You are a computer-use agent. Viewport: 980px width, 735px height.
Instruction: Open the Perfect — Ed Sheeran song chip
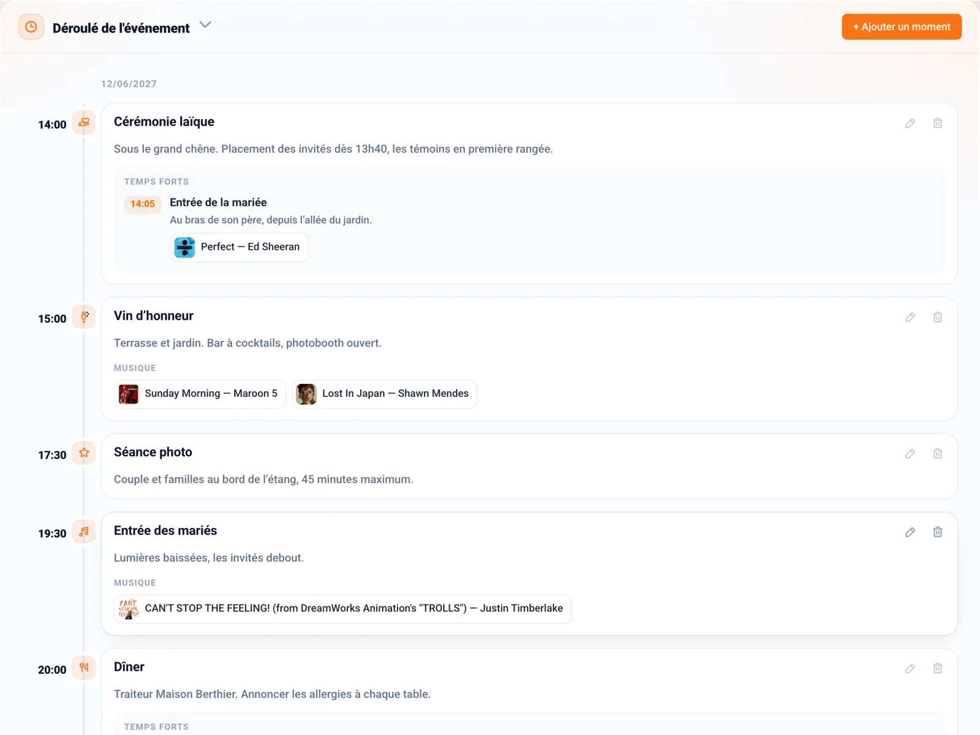[x=239, y=247]
